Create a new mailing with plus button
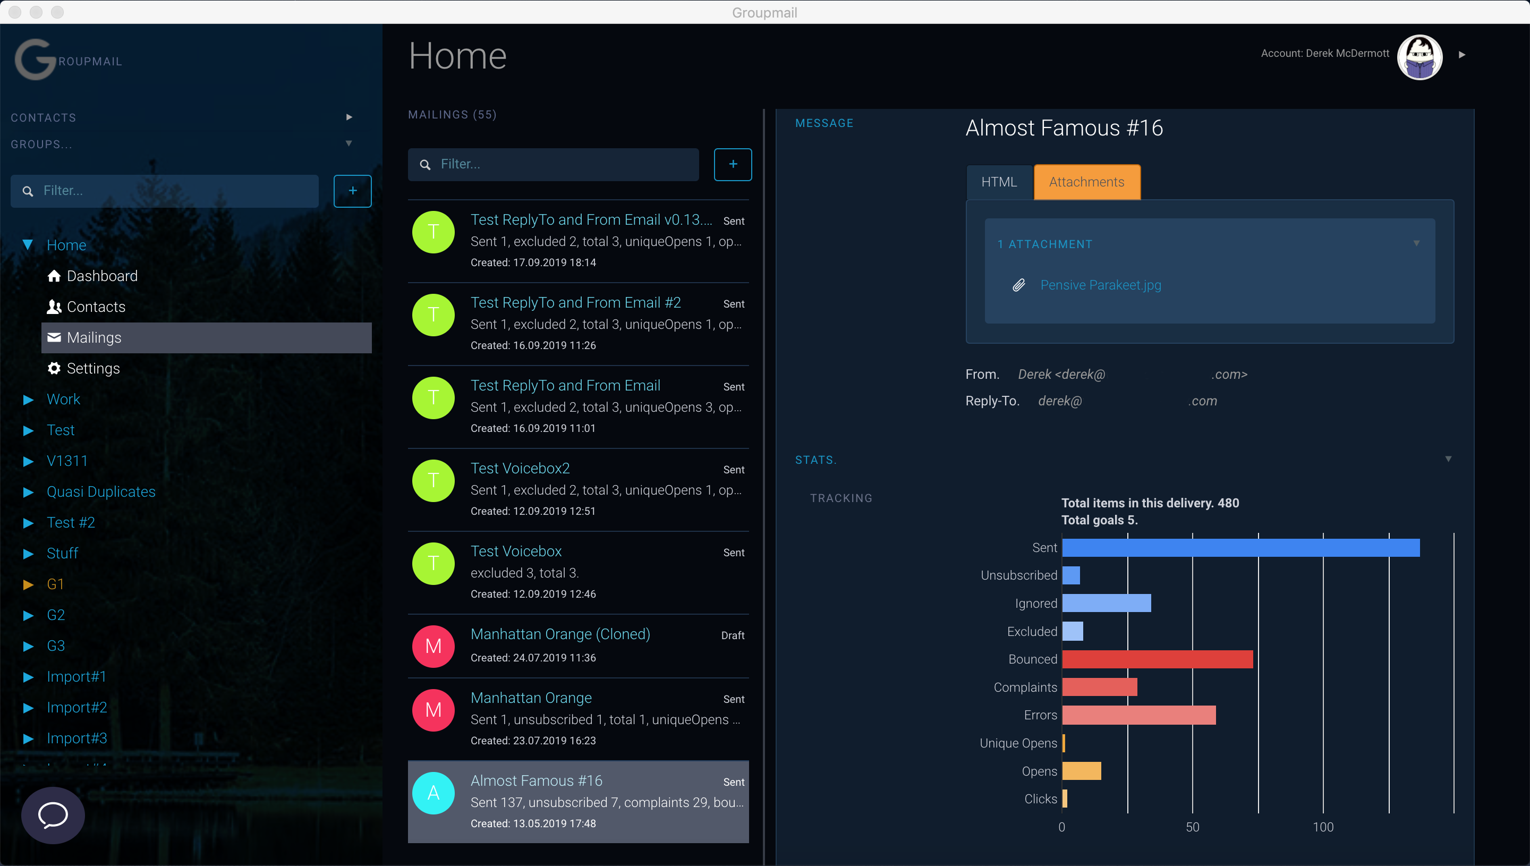The width and height of the screenshot is (1530, 866). click(733, 164)
